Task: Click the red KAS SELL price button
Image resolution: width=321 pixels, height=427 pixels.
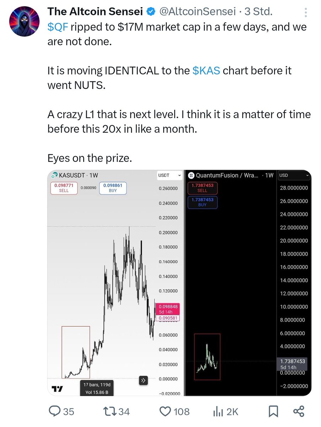Action: pos(64,188)
